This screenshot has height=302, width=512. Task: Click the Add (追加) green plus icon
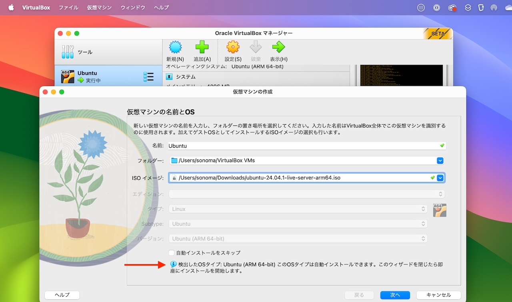tap(202, 47)
